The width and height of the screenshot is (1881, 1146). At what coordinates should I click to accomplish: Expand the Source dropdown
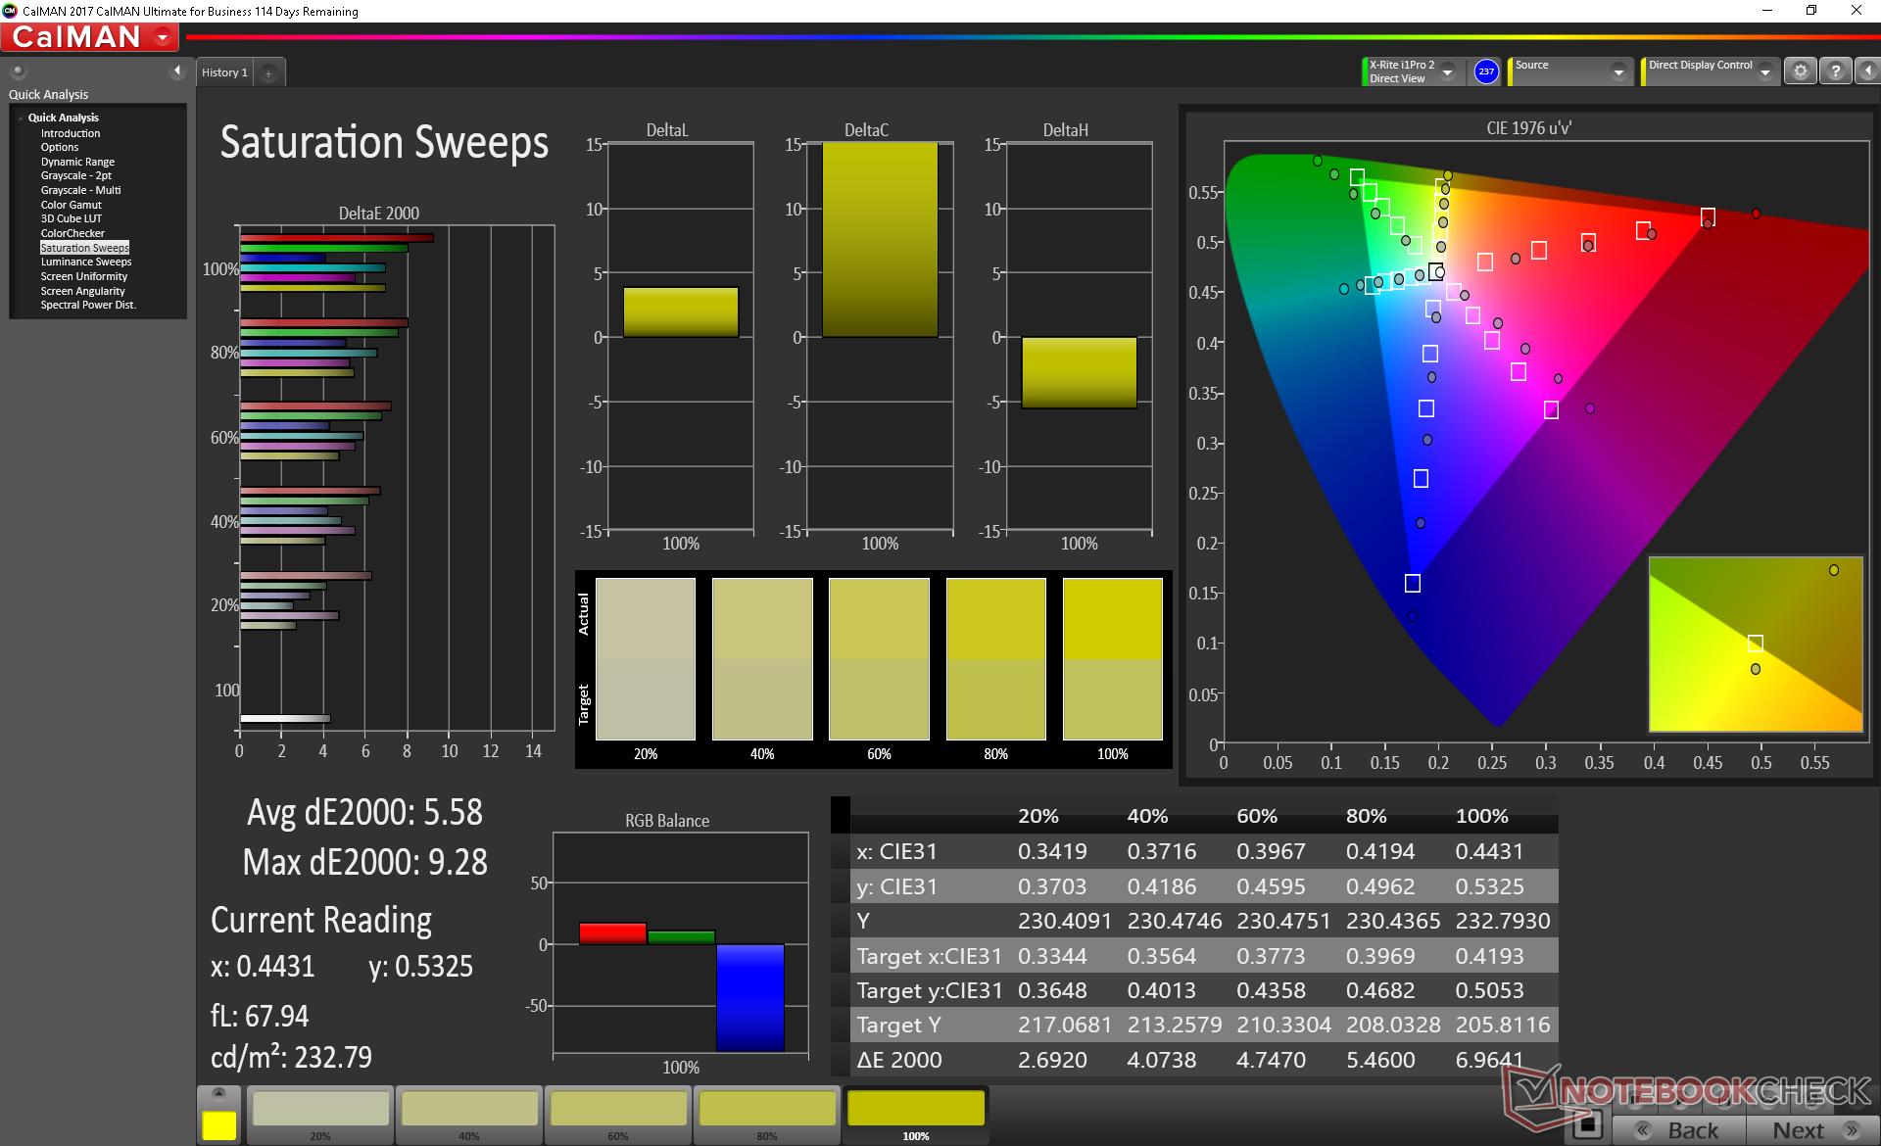click(1618, 72)
